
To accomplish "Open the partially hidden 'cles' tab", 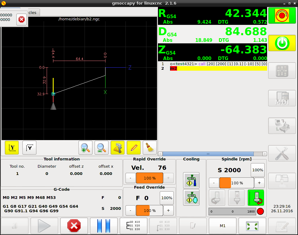I will click(x=34, y=12).
